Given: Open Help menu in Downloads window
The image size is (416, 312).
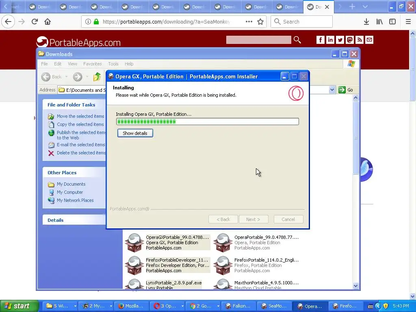Looking at the screenshot, I should (129, 64).
